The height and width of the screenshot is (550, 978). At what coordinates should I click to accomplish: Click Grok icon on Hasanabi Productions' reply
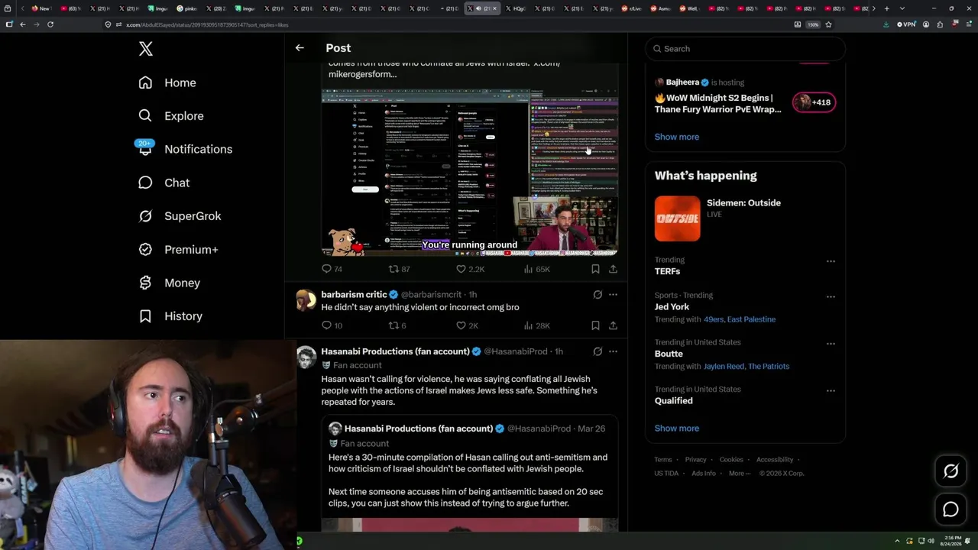pyautogui.click(x=597, y=351)
